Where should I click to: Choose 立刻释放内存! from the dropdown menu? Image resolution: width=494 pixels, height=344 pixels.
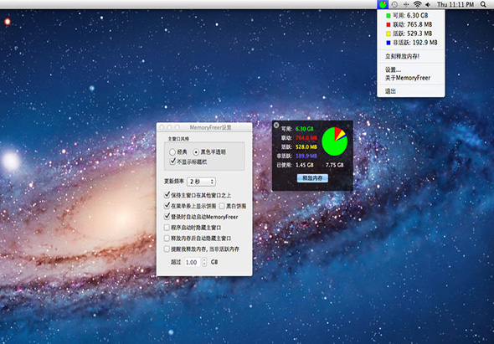(x=411, y=56)
